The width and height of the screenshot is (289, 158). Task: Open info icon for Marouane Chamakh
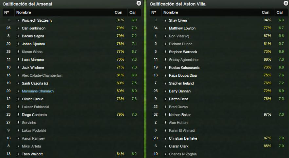(x=18, y=91)
